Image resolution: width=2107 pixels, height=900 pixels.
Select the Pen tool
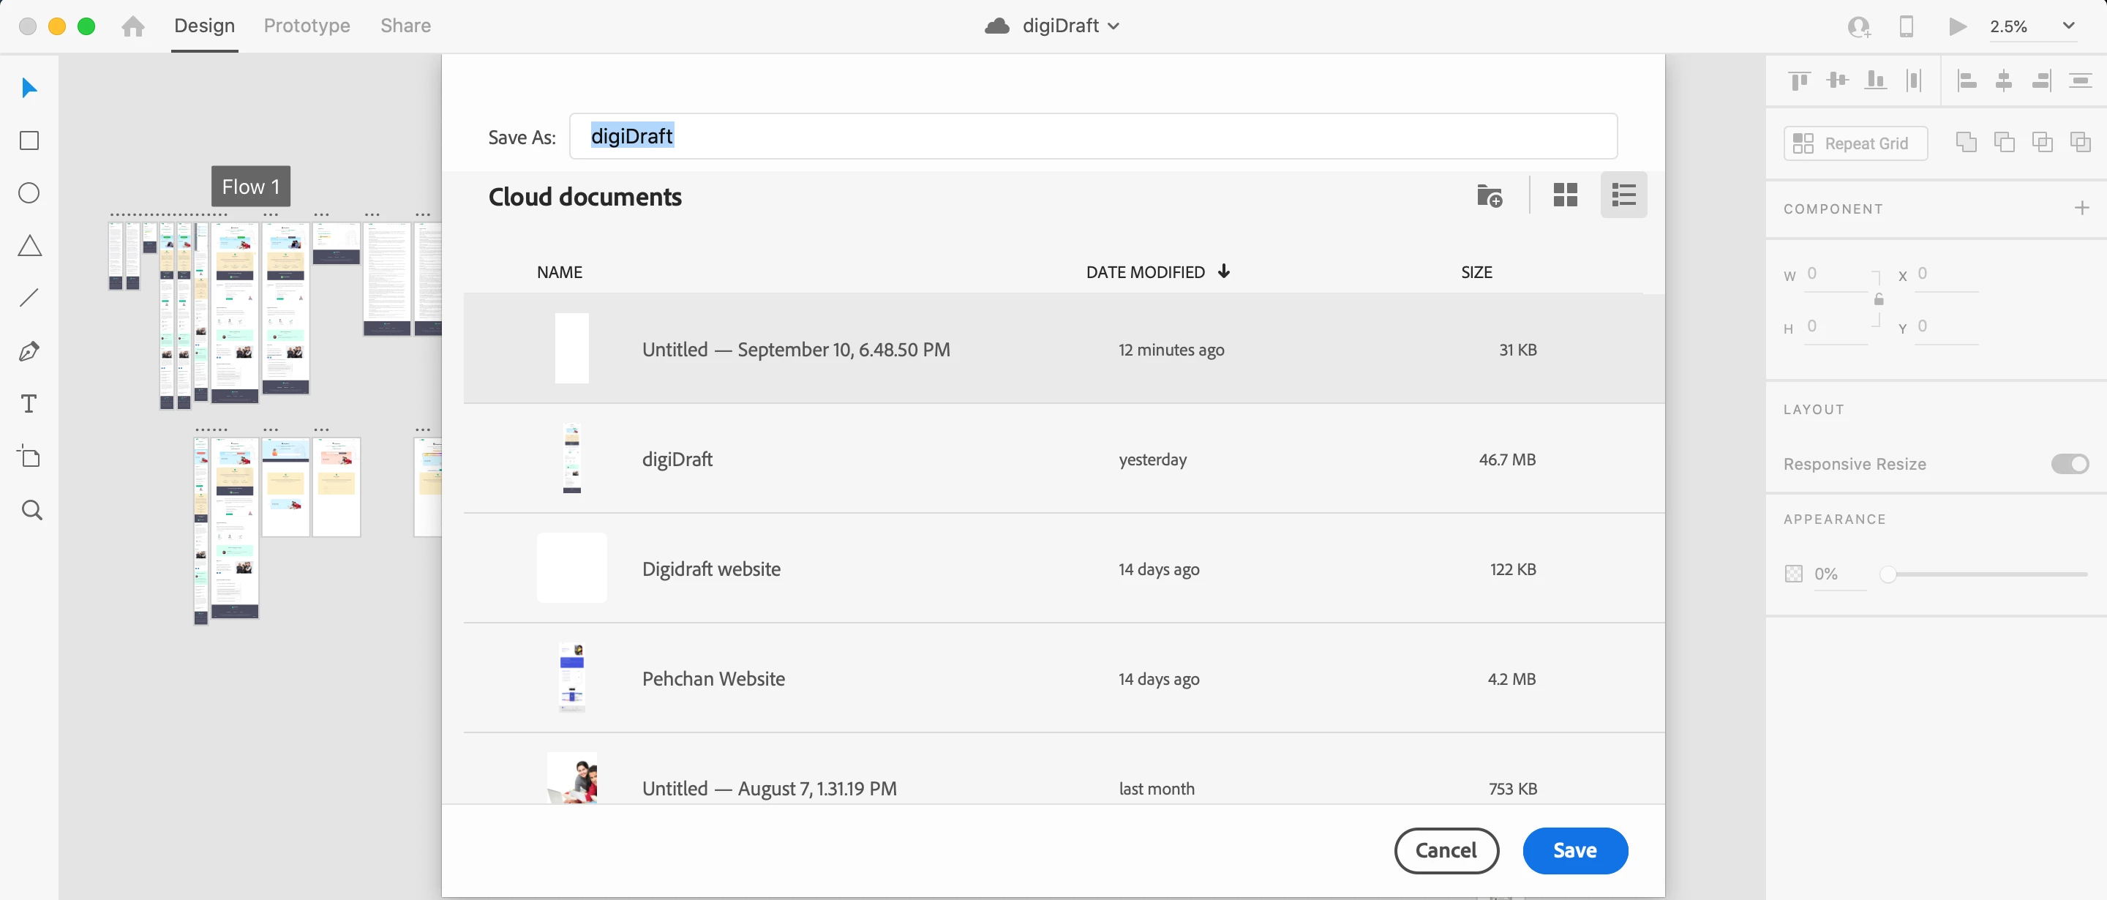pyautogui.click(x=29, y=351)
